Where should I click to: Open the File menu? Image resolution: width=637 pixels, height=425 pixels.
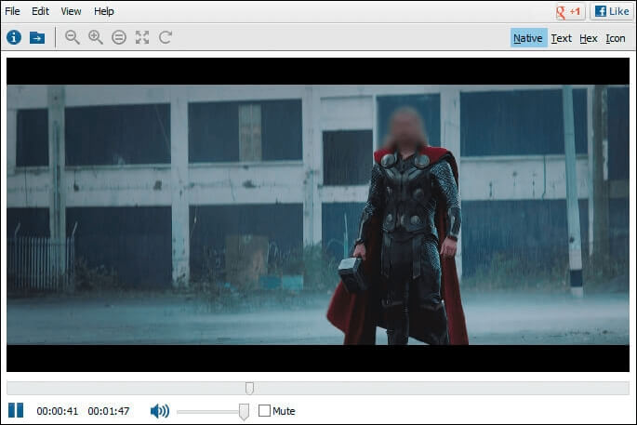[12, 11]
